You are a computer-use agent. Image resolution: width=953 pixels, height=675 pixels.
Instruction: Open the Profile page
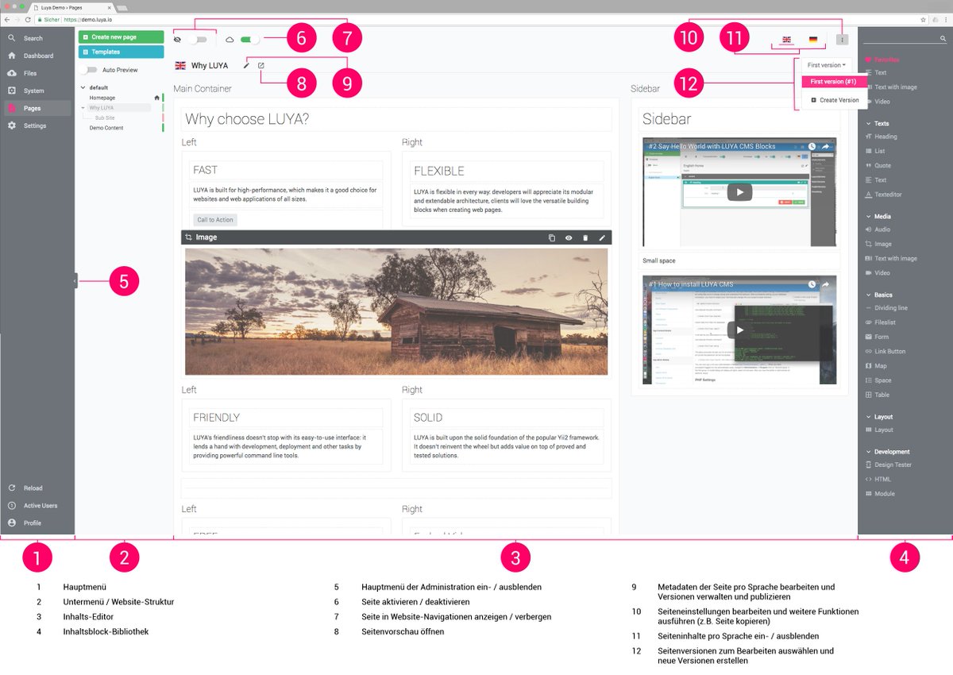pyautogui.click(x=32, y=523)
